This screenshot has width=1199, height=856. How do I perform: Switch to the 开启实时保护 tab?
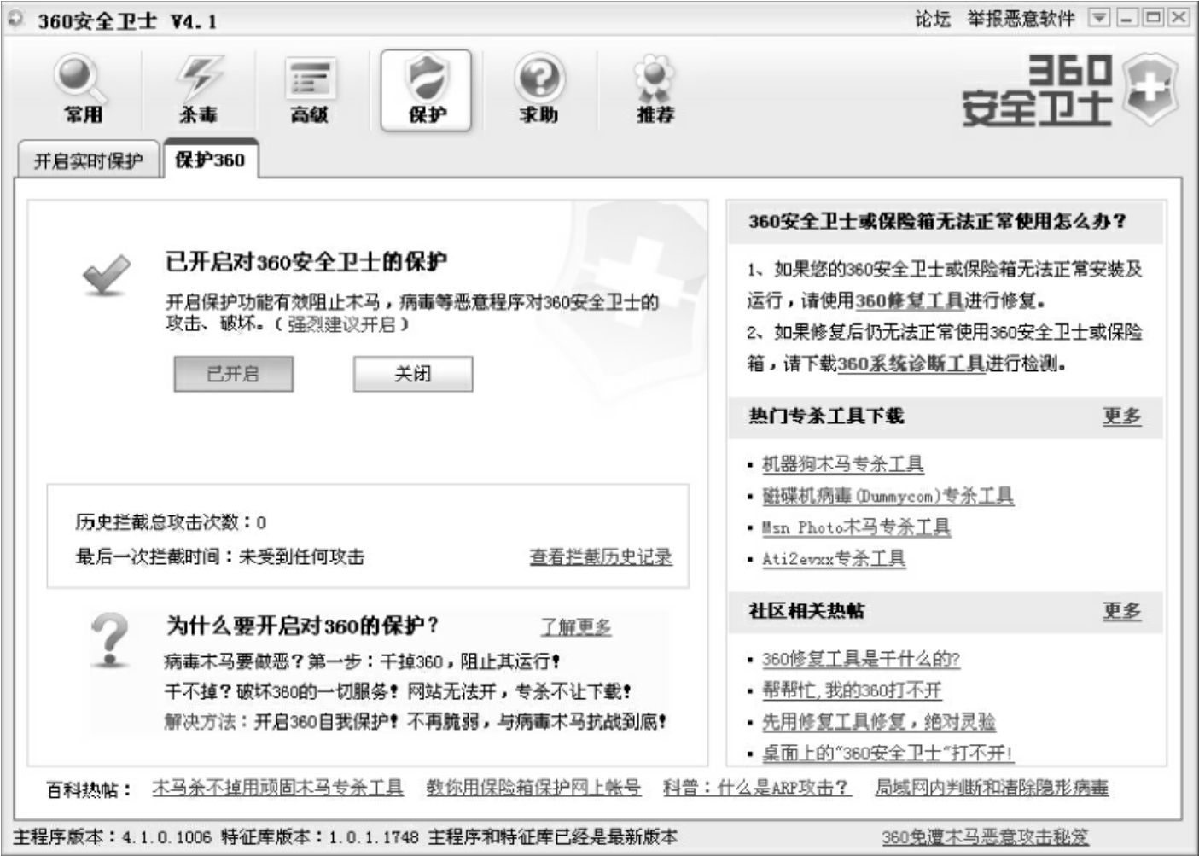coord(88,160)
